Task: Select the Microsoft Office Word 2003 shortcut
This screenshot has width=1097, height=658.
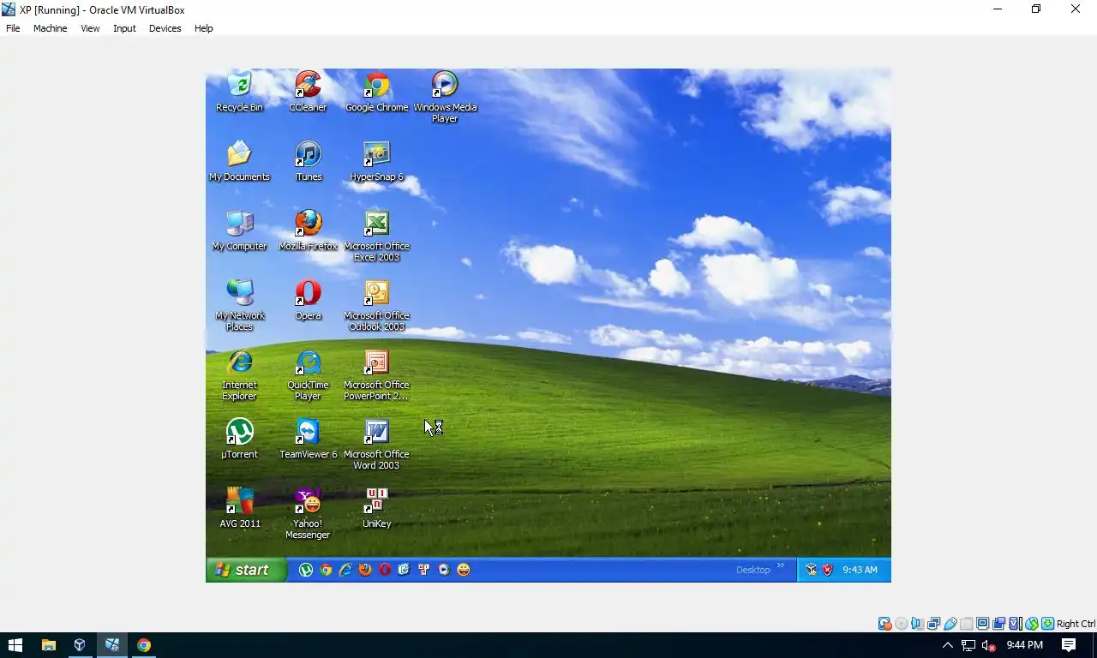Action: pyautogui.click(x=376, y=444)
